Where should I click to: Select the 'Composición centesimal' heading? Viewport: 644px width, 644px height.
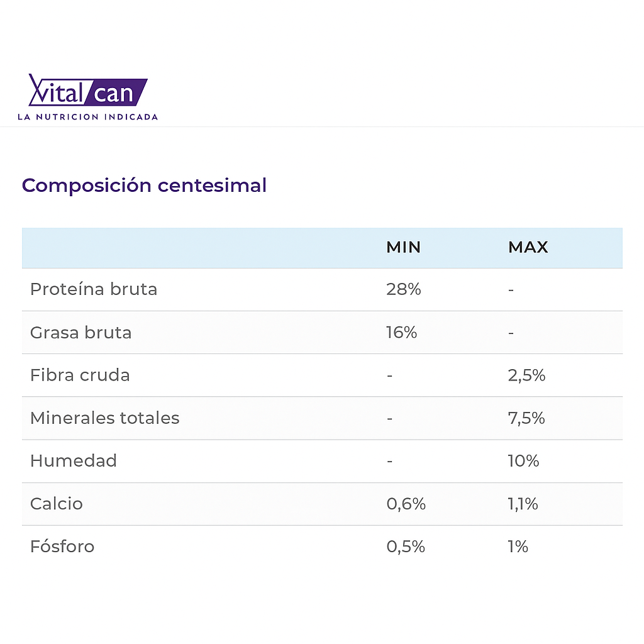coord(144,186)
